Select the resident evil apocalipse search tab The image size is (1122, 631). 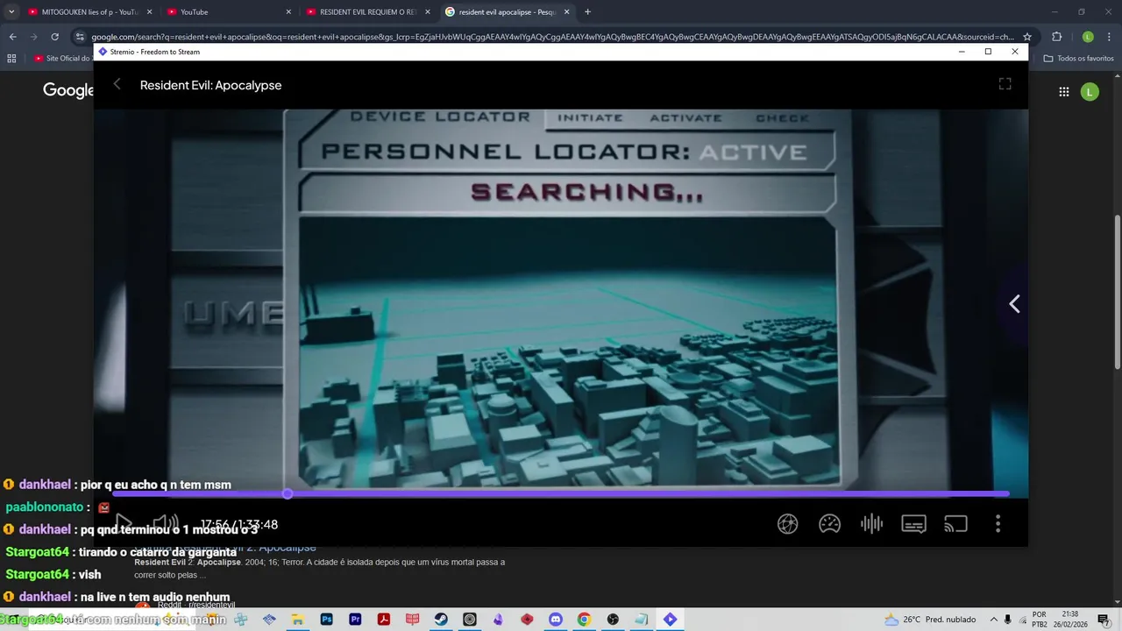(x=508, y=12)
